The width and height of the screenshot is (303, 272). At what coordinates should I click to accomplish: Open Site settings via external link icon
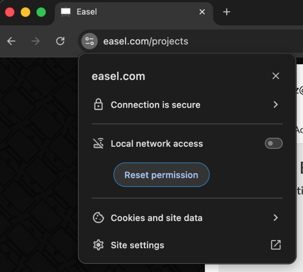276,245
